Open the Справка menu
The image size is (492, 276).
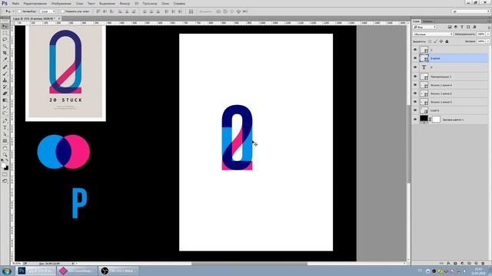[179, 3]
